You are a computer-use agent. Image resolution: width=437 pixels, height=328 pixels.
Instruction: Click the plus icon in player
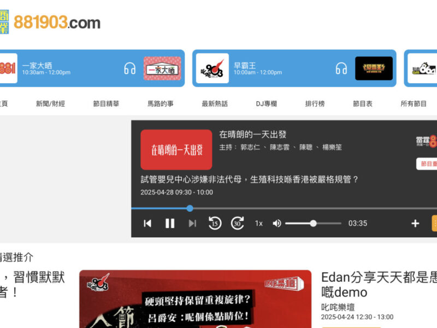(x=415, y=223)
